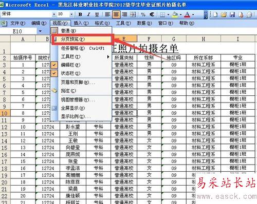Open the 窗口 menu
This screenshot has width=257, height=204.
pos(166,23)
